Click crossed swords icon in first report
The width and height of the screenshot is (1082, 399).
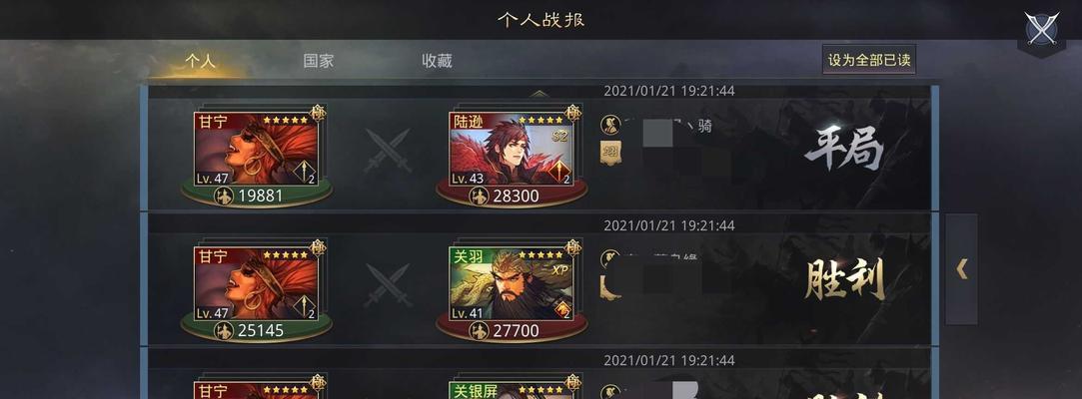[x=387, y=151]
